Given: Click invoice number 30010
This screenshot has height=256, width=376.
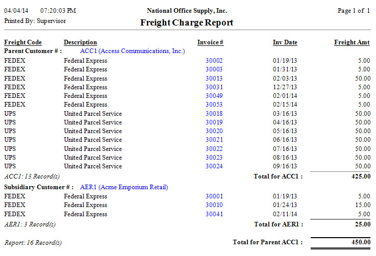Looking at the screenshot, I should pyautogui.click(x=214, y=205).
